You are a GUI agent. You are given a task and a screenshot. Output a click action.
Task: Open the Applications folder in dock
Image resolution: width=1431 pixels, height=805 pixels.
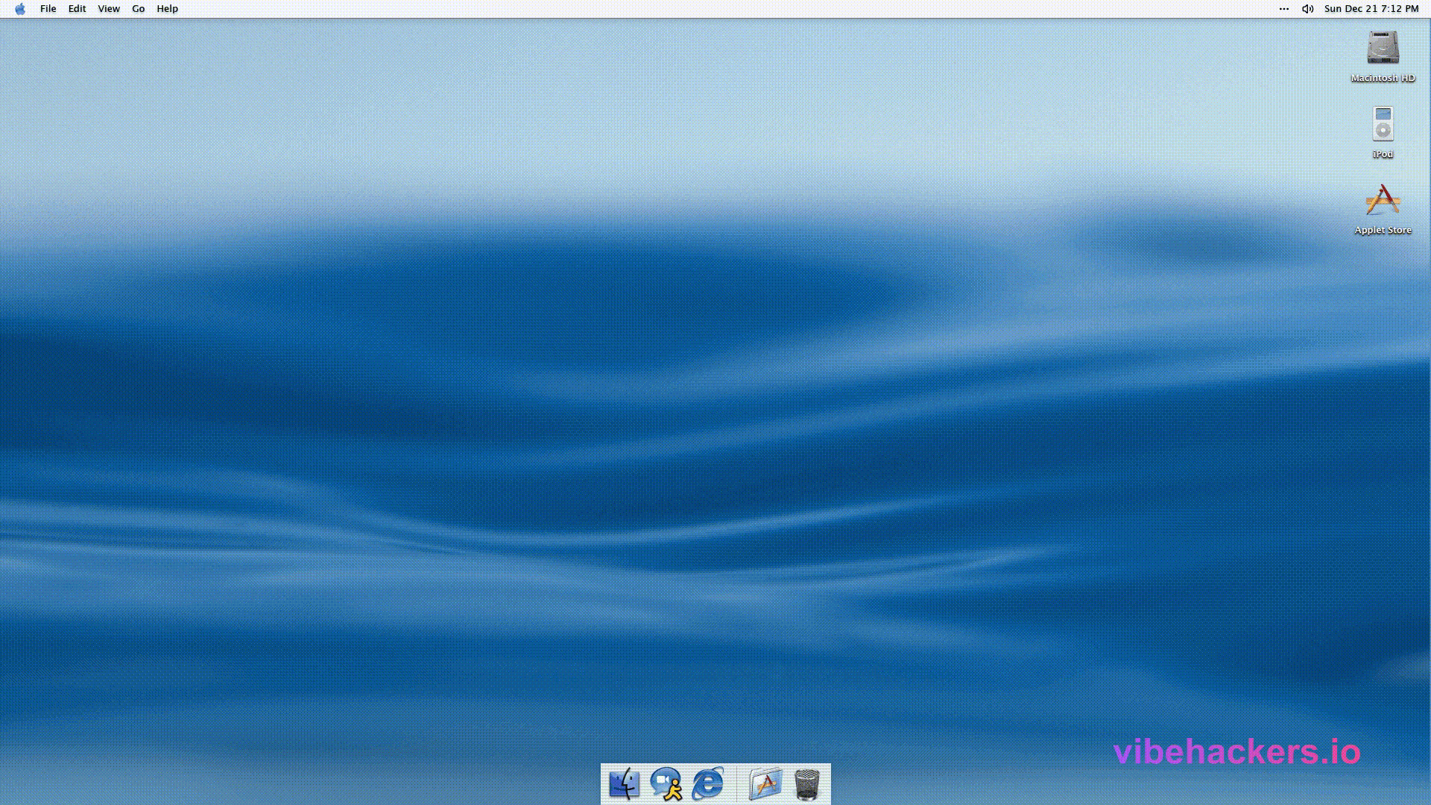765,784
